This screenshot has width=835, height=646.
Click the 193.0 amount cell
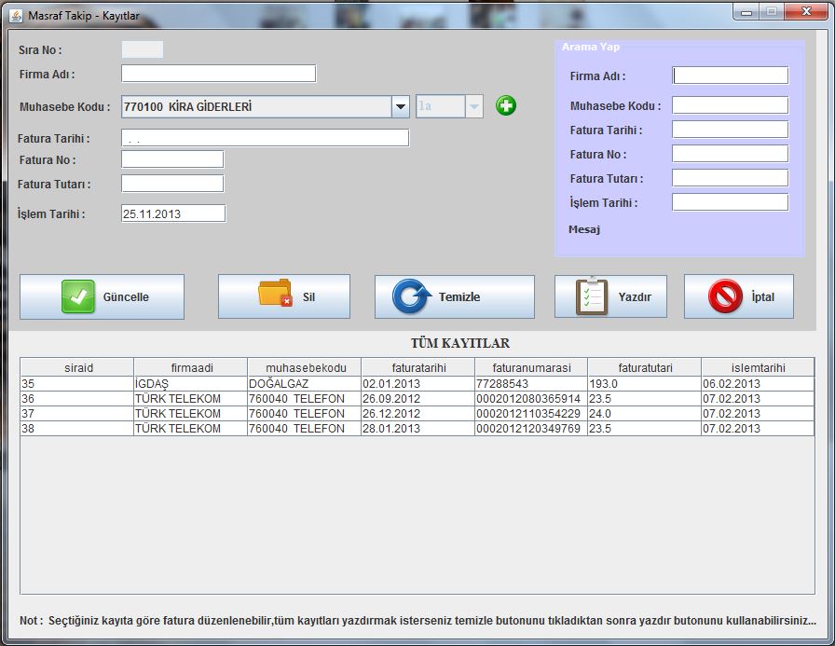coord(644,383)
